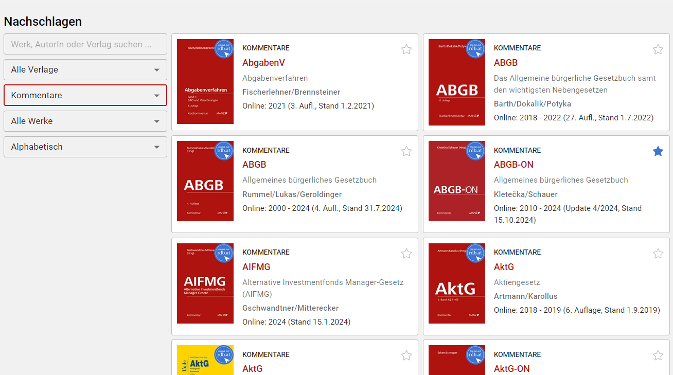The height and width of the screenshot is (375, 673).
Task: Open the Alle Verlage publisher dropdown
Action: [85, 69]
